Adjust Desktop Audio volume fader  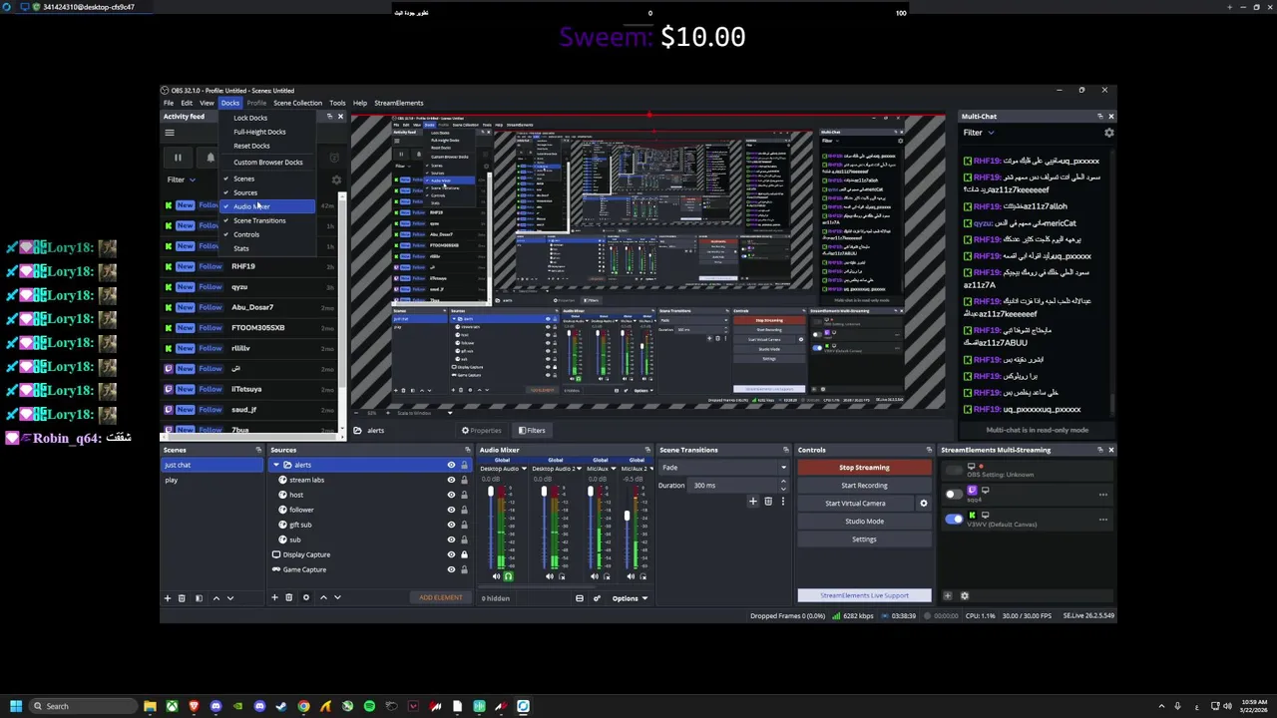tap(490, 493)
